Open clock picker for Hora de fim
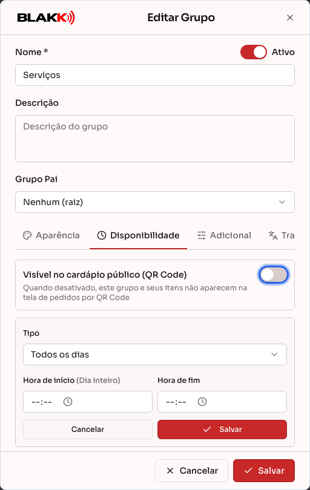The width and height of the screenshot is (310, 490). (202, 402)
